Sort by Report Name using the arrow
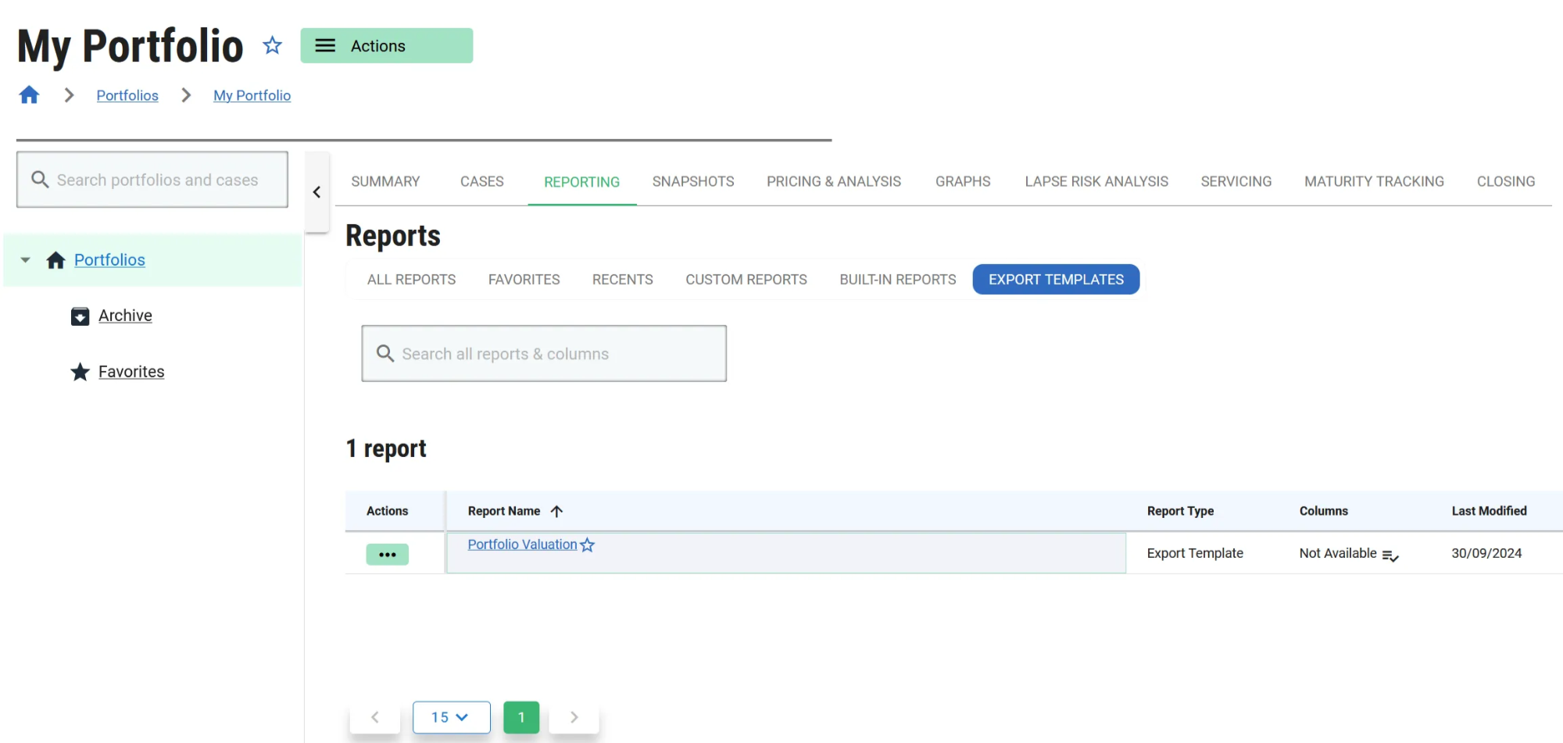 556,511
